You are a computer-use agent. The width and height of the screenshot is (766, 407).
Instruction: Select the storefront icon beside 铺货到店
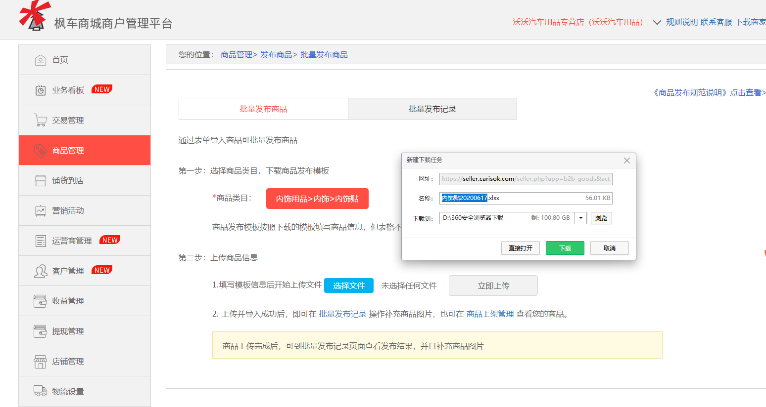coord(41,181)
